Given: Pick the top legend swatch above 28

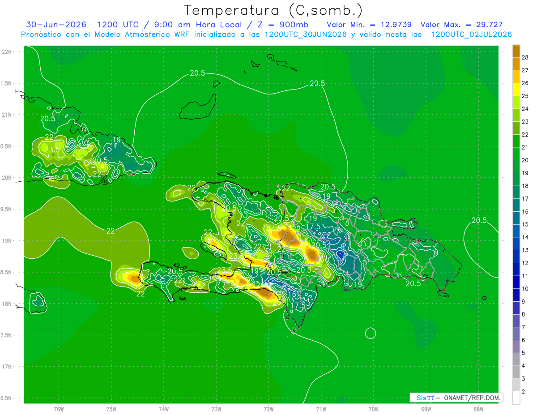Looking at the screenshot, I should coord(516,51).
